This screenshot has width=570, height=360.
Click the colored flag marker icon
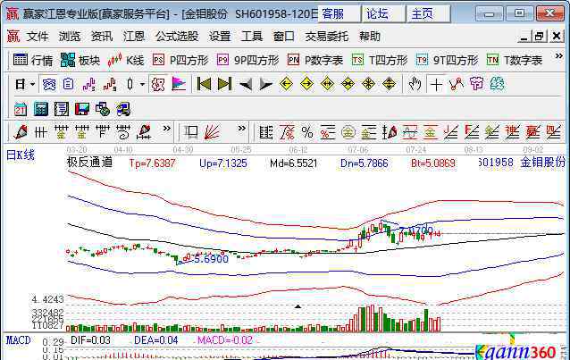(179, 84)
